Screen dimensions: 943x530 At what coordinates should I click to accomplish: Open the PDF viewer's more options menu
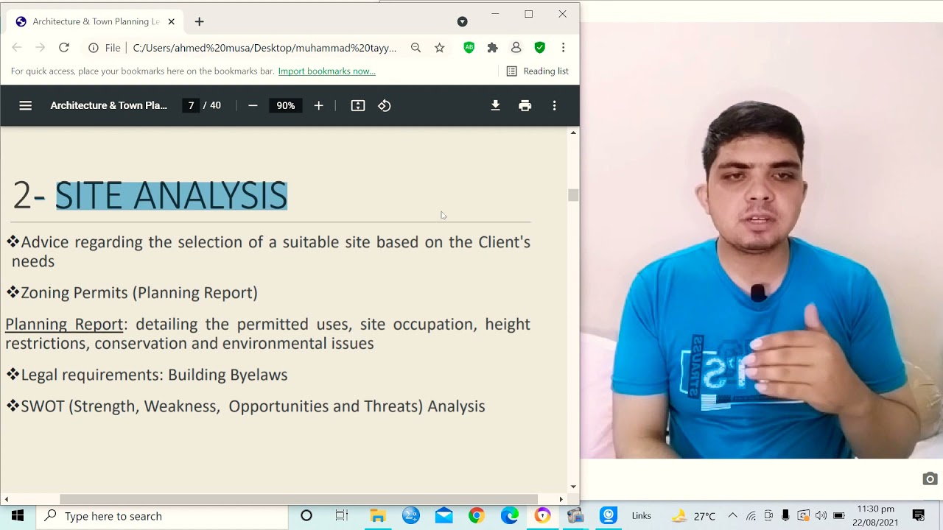[555, 105]
